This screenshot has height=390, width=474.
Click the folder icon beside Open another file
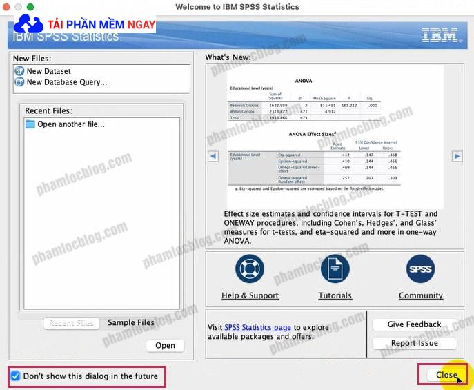coord(30,124)
